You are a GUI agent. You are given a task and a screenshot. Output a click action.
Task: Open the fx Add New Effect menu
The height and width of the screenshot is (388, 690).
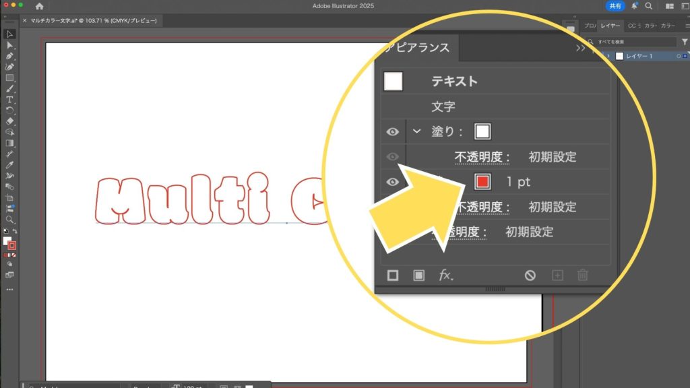(446, 275)
